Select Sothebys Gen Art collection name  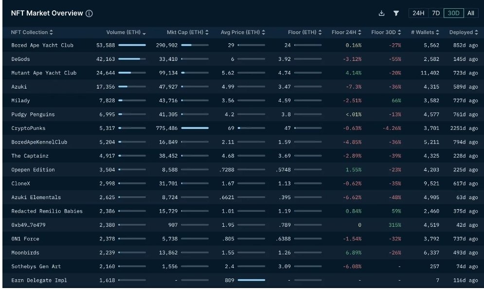tap(36, 267)
